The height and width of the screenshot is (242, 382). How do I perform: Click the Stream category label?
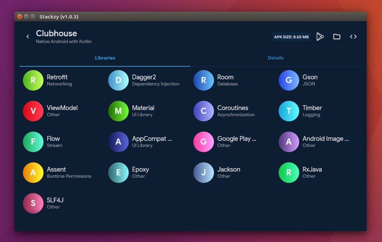click(54, 146)
